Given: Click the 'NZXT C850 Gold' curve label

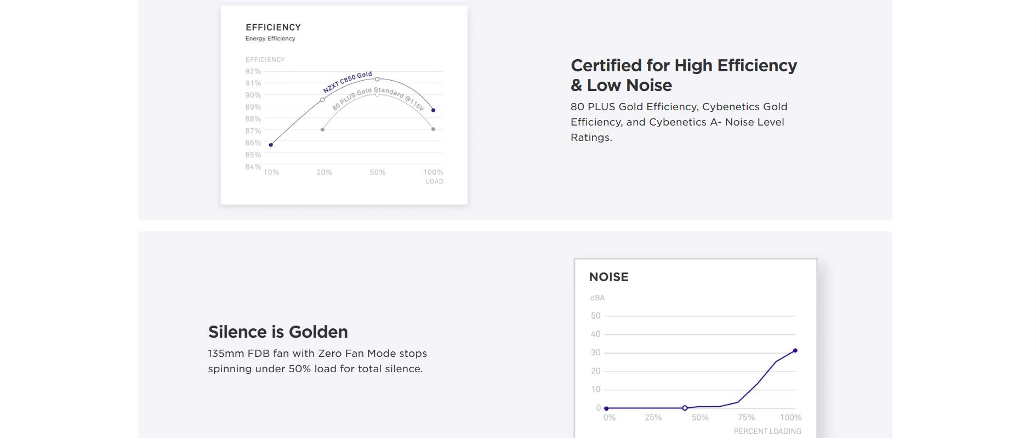Looking at the screenshot, I should 347,82.
